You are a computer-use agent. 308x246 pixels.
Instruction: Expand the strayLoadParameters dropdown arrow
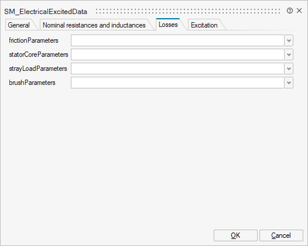click(289, 69)
